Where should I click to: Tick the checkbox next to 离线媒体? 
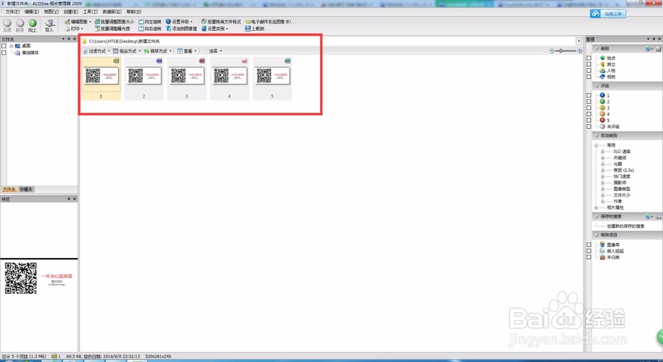click(4, 53)
